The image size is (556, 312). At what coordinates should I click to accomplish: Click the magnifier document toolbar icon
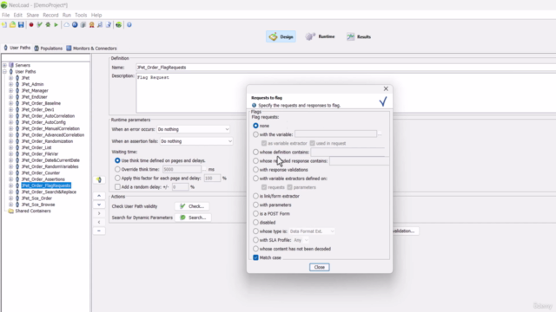100,25
